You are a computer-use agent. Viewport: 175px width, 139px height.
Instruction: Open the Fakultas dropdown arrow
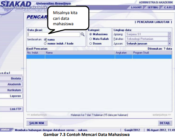pyautogui.click(x=169, y=39)
